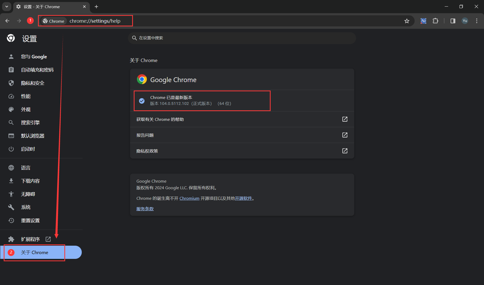Click the blue checkmark update status icon
Image resolution: width=484 pixels, height=285 pixels.
(142, 101)
